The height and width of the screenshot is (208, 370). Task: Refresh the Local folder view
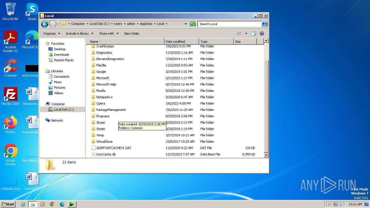click(x=193, y=24)
